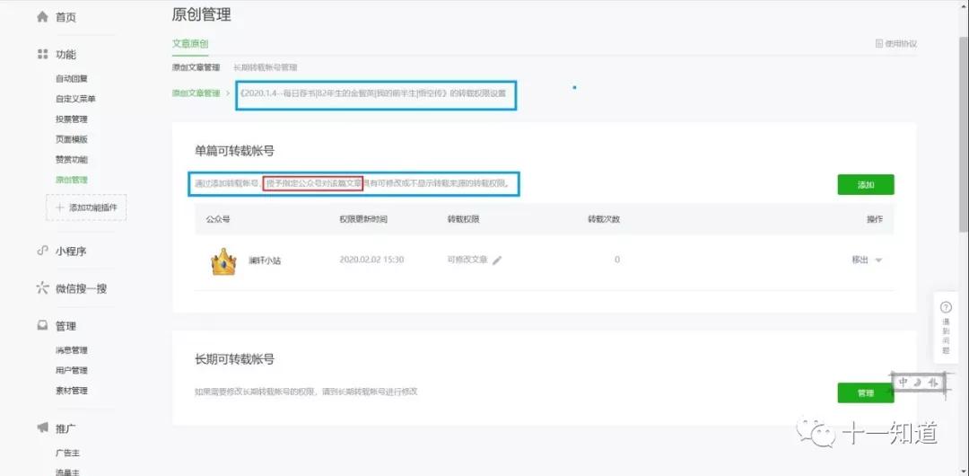Image resolution: width=969 pixels, height=476 pixels.
Task: Edit permission via pencil icon beside 可修改文章
Action: coord(497,260)
